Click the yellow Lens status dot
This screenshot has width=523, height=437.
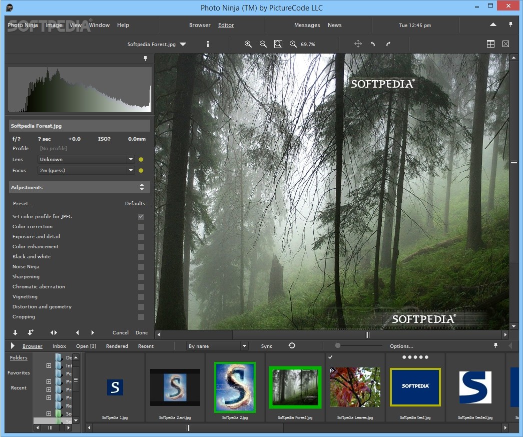pyautogui.click(x=141, y=160)
